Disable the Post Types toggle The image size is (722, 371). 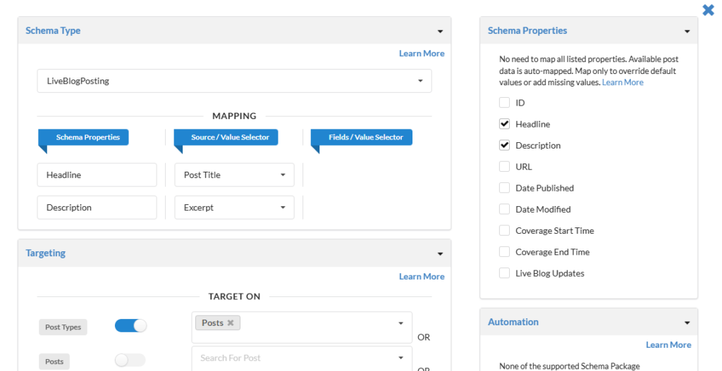130,326
